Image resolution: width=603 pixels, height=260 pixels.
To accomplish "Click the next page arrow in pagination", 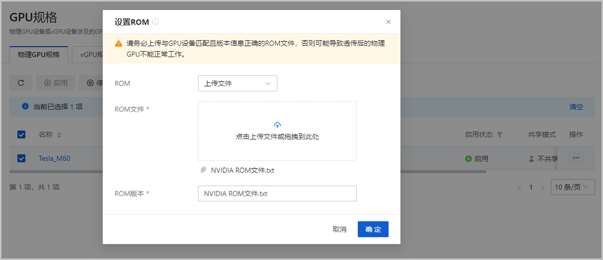I will pos(543,187).
